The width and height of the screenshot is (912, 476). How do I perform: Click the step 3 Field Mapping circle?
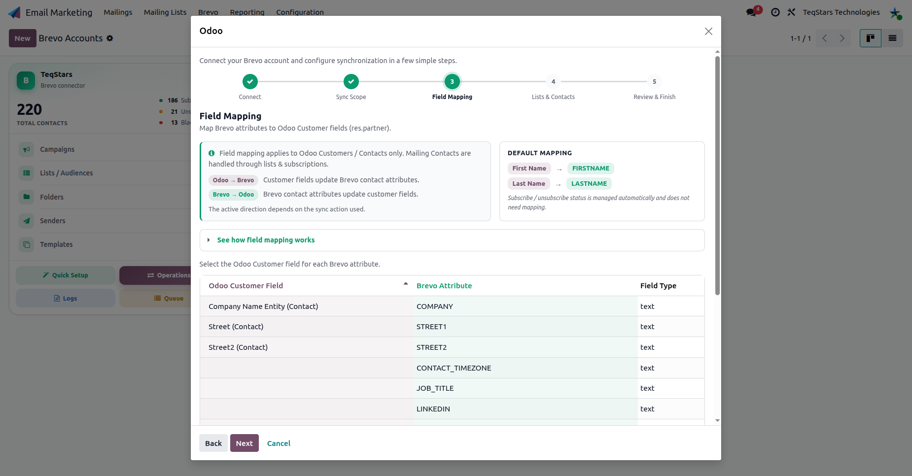coord(452,81)
